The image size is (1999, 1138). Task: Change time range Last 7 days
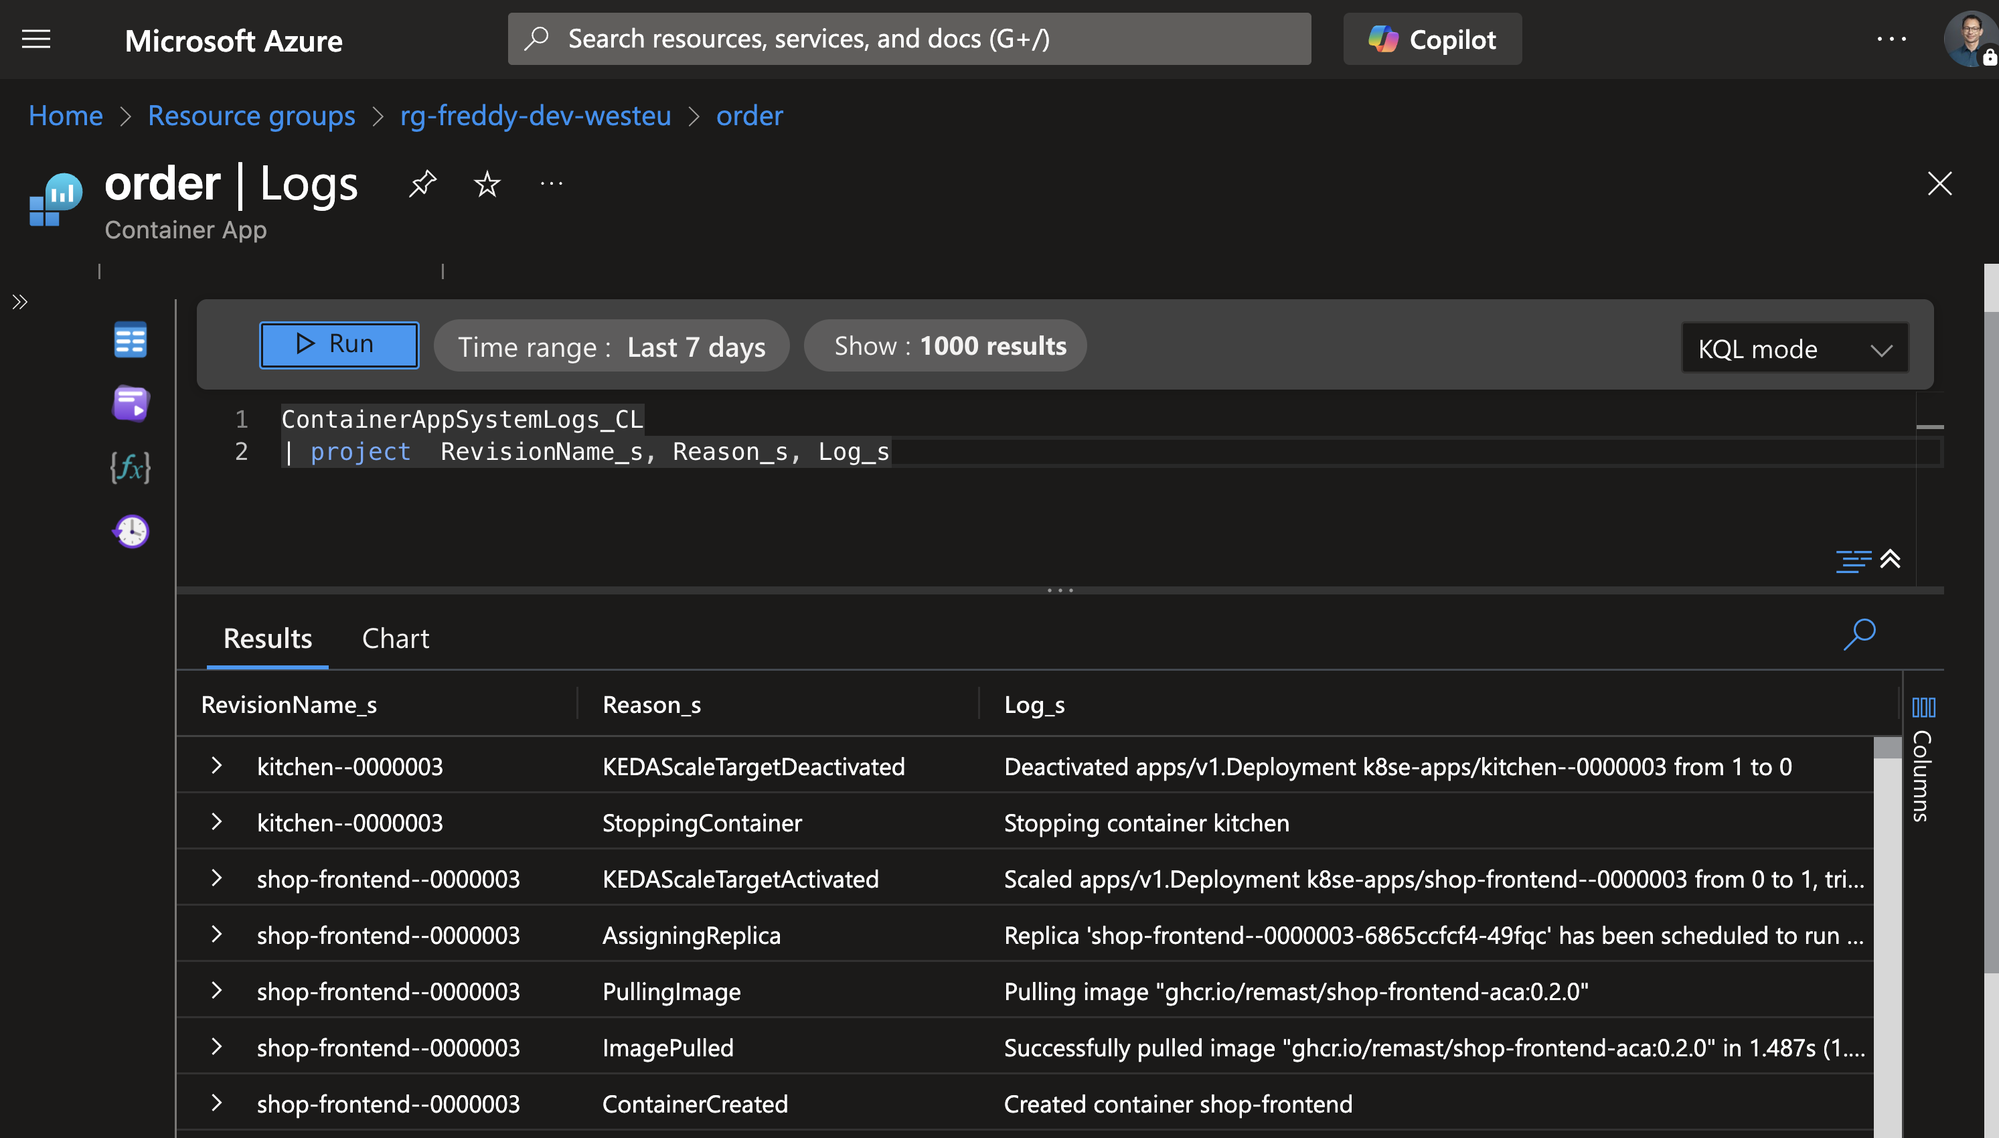611,345
